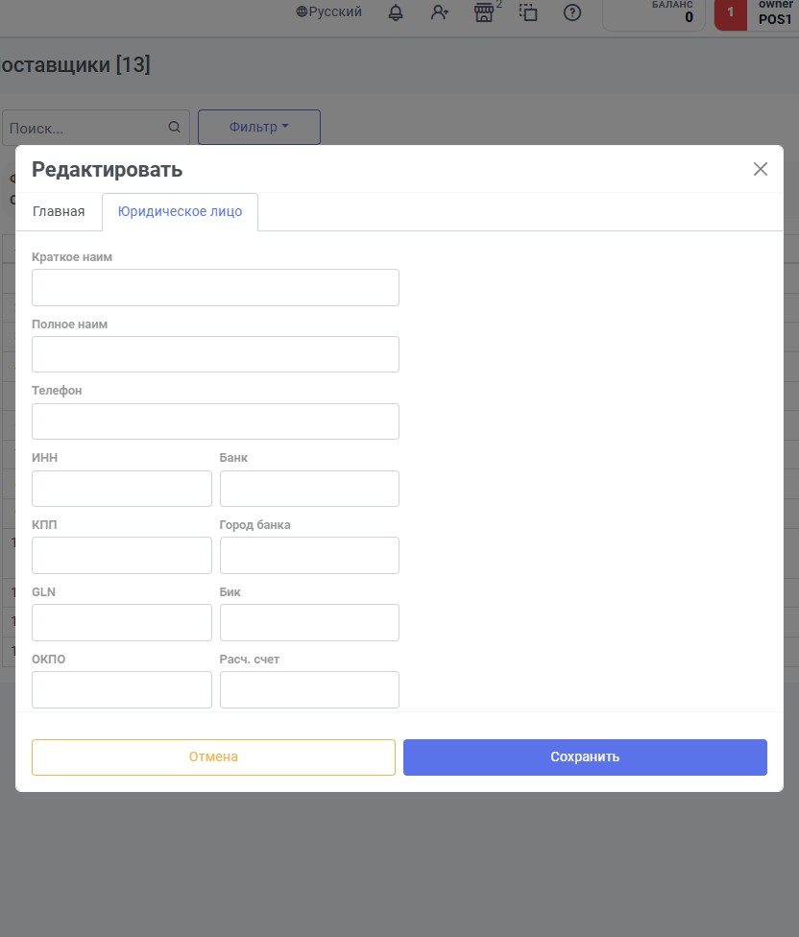This screenshot has height=937, width=799.
Task: Expand the Фильтр dropdown
Action: coord(258,127)
